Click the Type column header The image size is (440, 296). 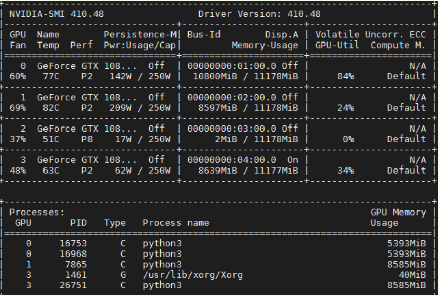(x=115, y=223)
